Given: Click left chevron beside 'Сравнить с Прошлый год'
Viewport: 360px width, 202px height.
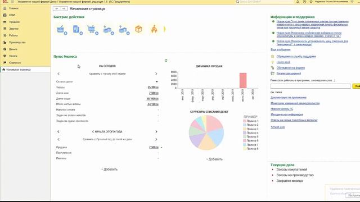Looking at the screenshot, I should 58,140.
